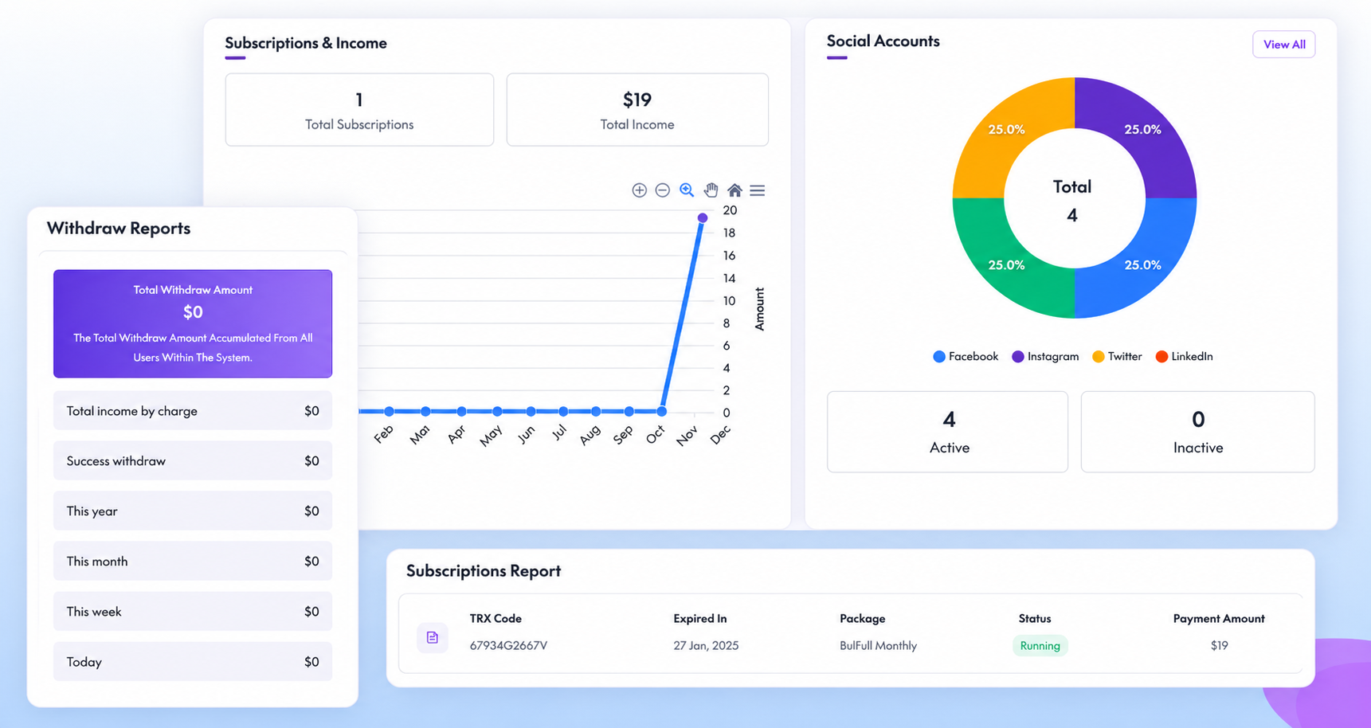Toggle Facebook series in chart legend
1371x728 pixels.
tap(965, 357)
